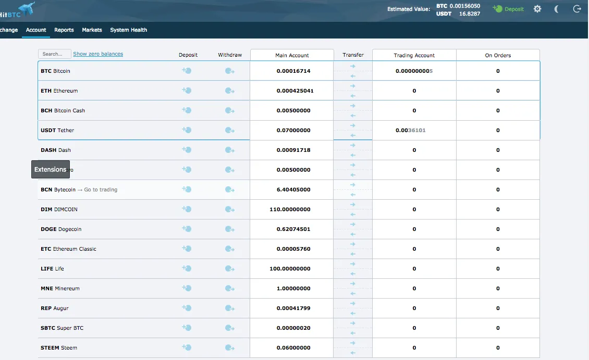Withdraw BCH Bitcoin Cash funds
The width and height of the screenshot is (589, 360).
[x=229, y=111]
